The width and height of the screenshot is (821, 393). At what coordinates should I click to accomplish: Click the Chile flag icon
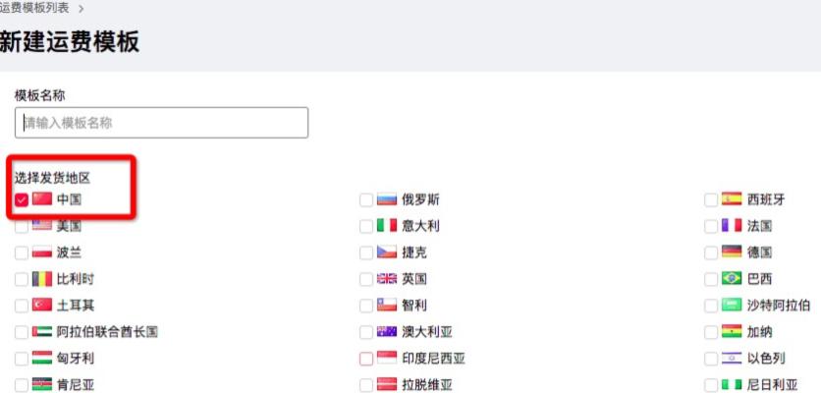coord(386,306)
